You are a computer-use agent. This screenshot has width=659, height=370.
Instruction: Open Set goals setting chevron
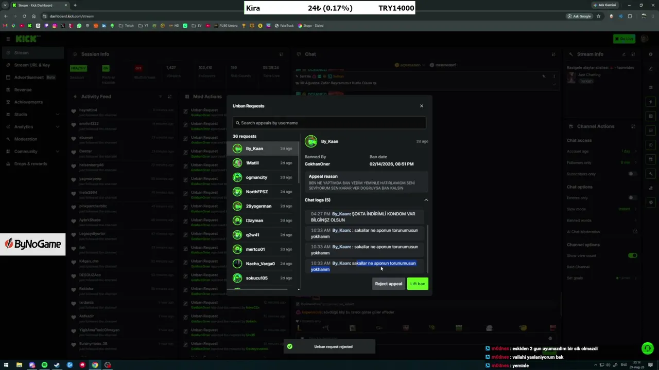(635, 278)
